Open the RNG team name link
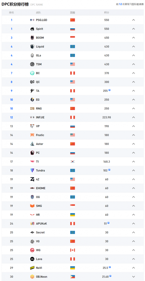This screenshot has height=281, width=145. 39,109
